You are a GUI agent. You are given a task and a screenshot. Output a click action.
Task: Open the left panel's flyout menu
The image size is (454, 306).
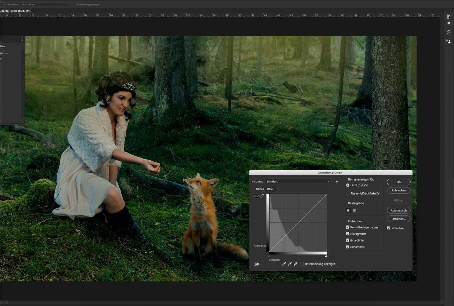22,41
